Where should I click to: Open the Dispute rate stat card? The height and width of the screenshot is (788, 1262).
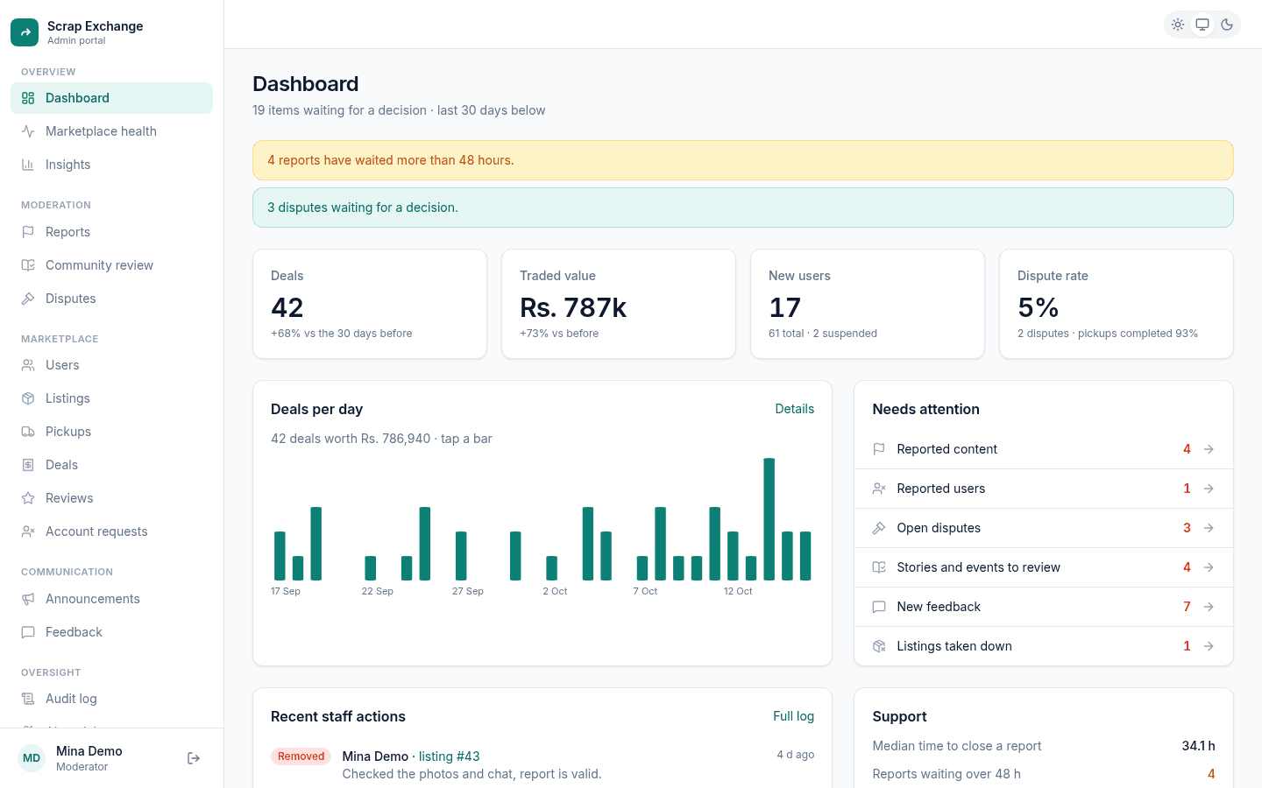coord(1117,304)
